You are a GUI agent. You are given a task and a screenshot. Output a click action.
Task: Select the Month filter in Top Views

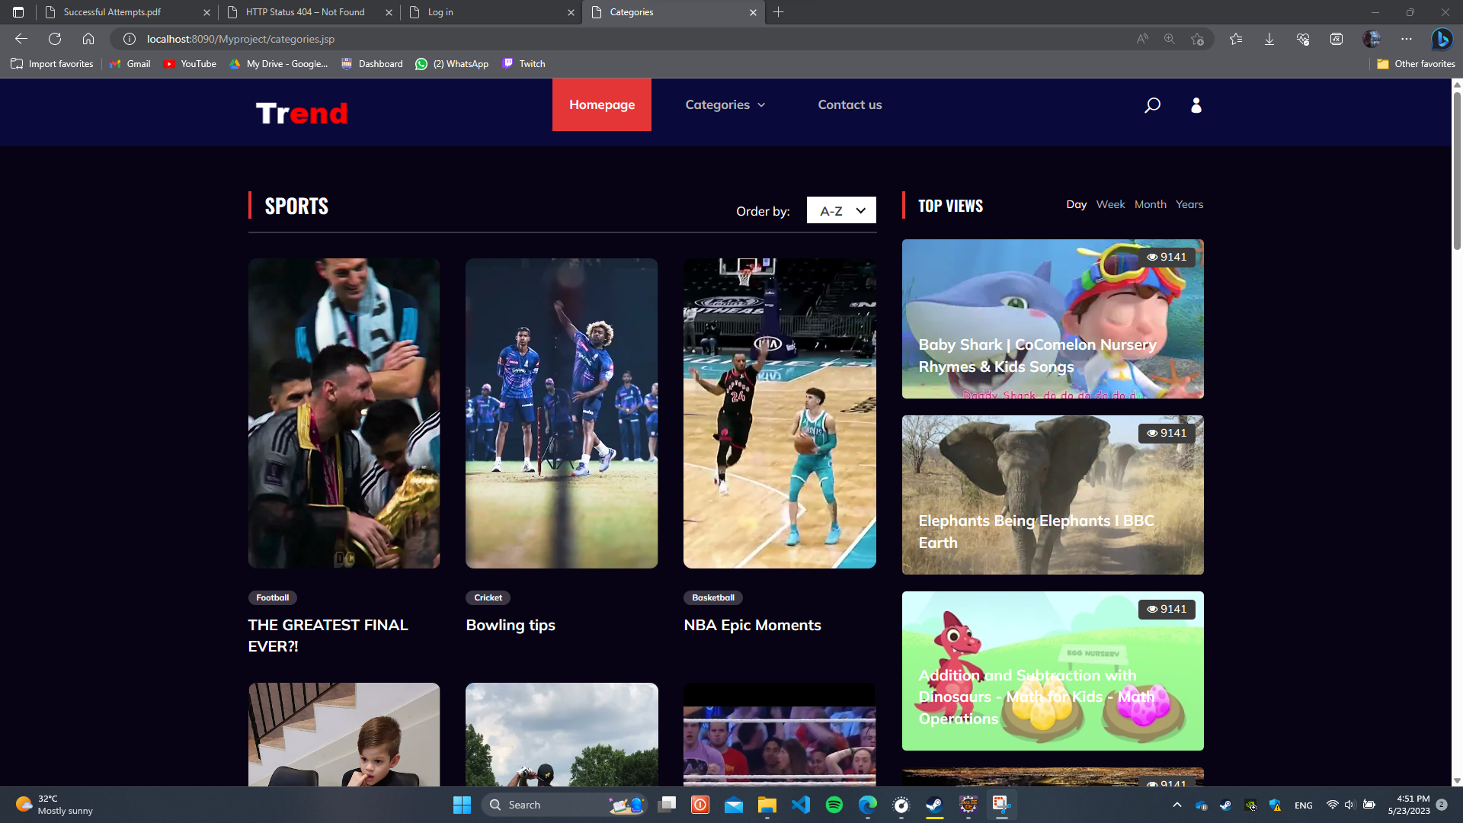point(1151,204)
